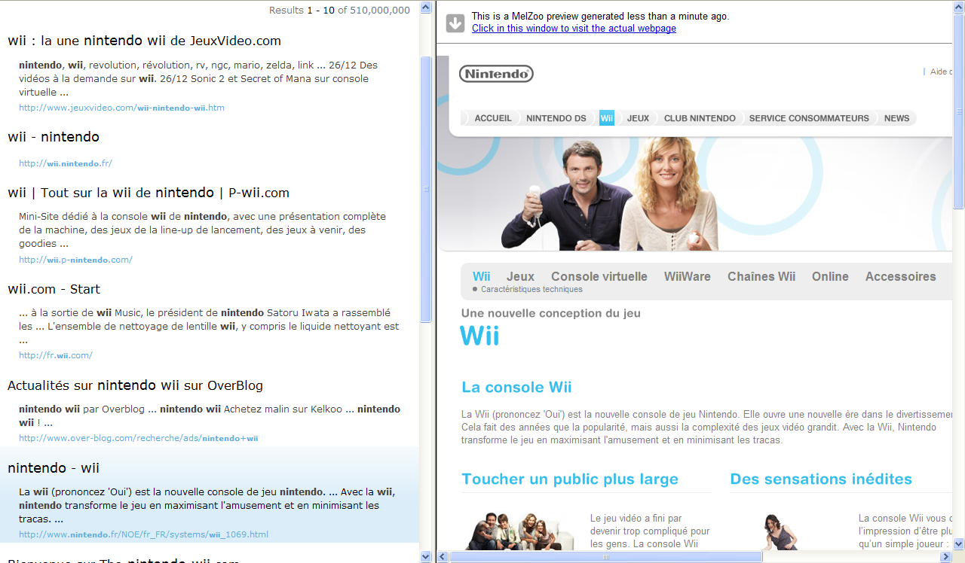Open the highlighted 'nintendo - wii' result title
Screen dimensions: 965x563
pos(54,468)
